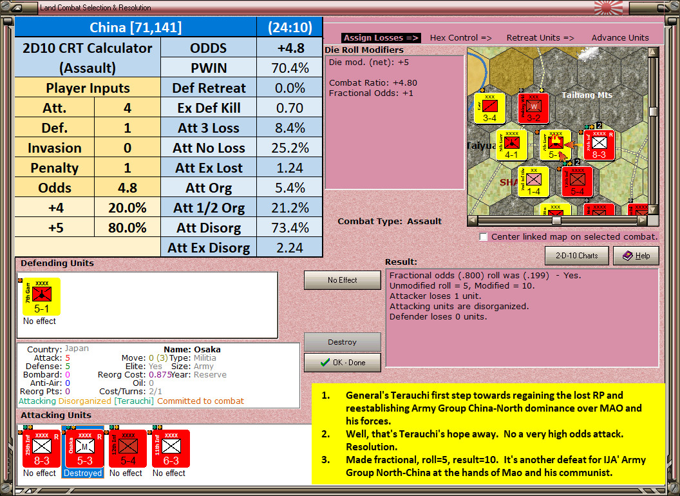Switch to Hex Control step

point(460,38)
